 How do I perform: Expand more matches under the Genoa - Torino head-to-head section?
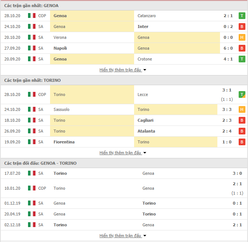click(123, 236)
